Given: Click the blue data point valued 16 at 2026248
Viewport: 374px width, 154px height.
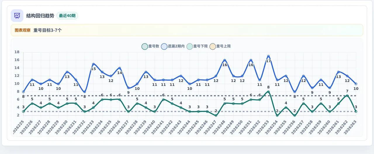Looking at the screenshot, I should pos(225,60).
